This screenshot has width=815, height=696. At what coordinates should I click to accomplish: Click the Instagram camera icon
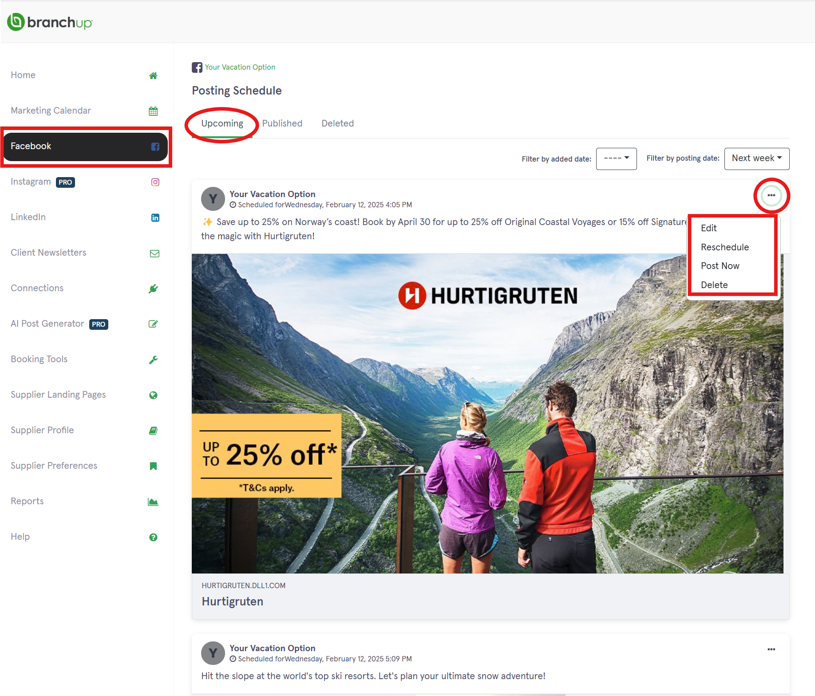pos(155,182)
